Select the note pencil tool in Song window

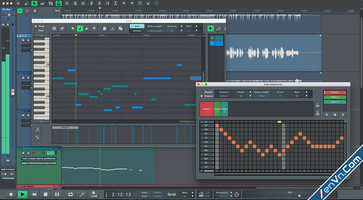(80, 28)
